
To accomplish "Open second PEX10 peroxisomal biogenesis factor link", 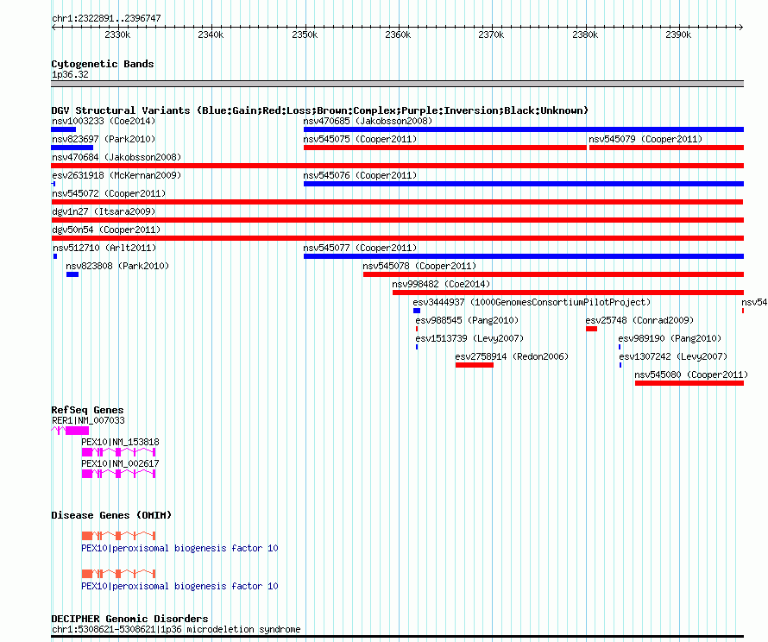I will coord(179,586).
